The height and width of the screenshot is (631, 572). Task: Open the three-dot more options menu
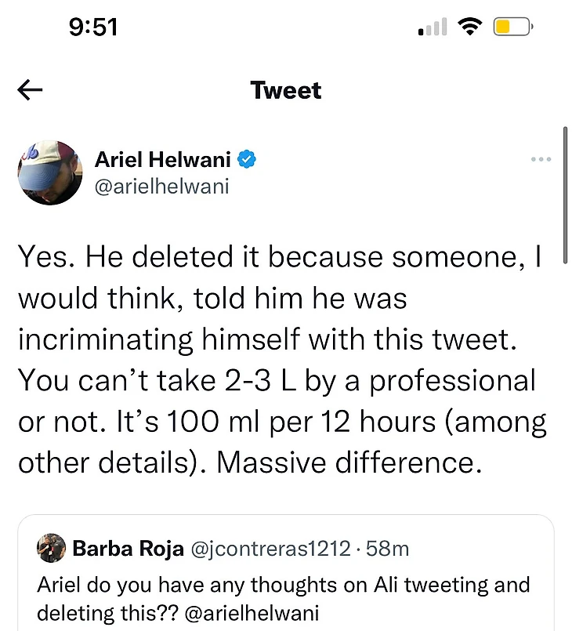tap(541, 159)
